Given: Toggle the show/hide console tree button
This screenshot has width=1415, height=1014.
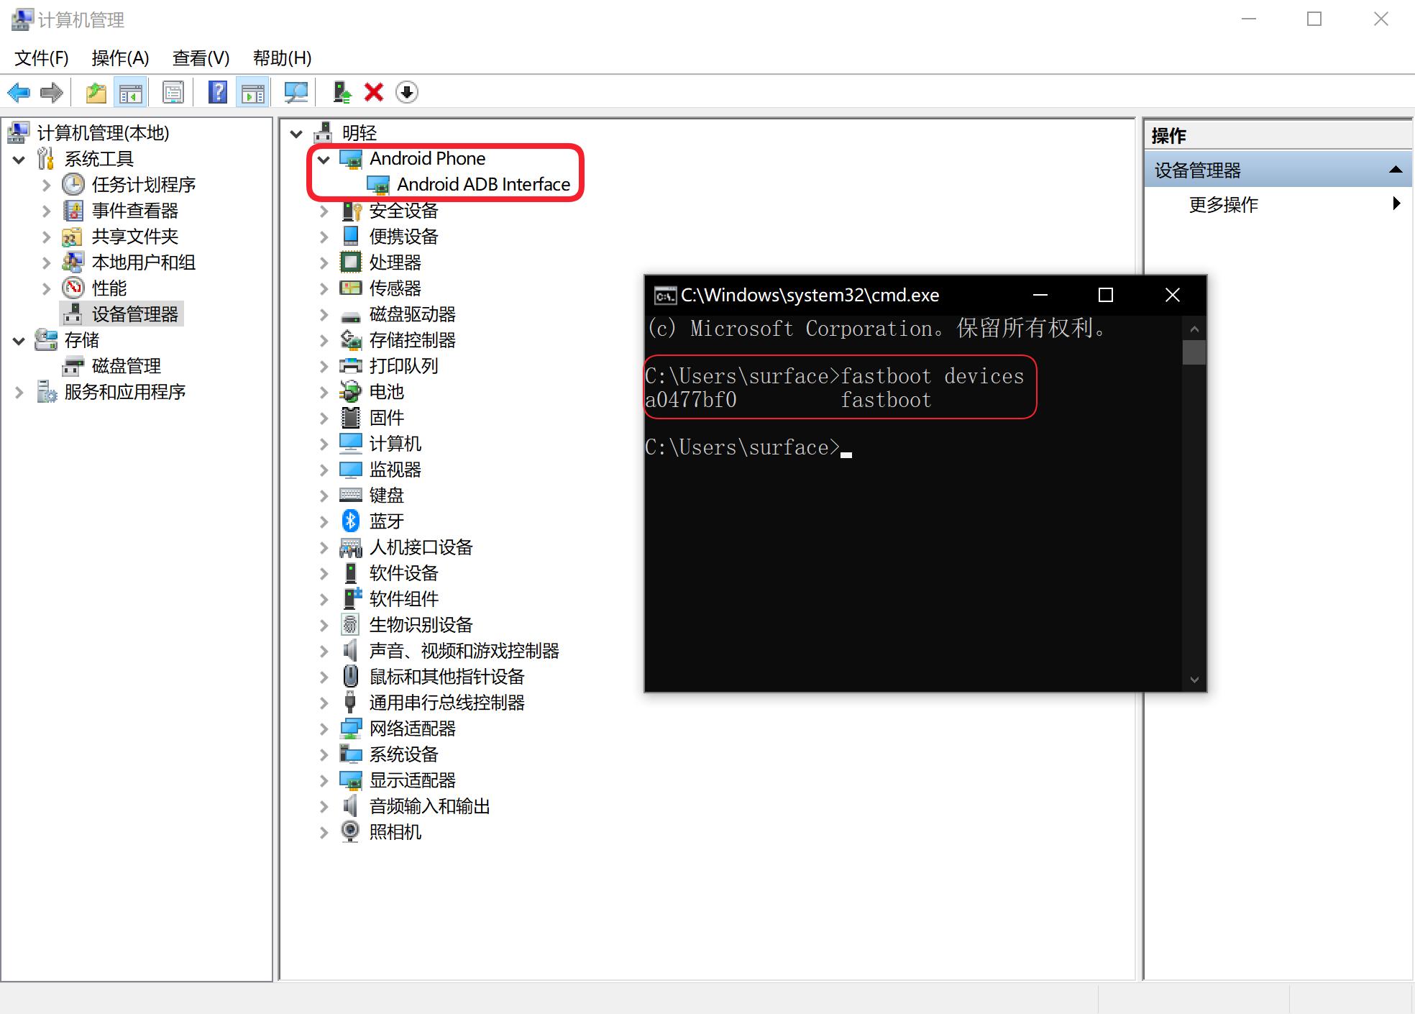Looking at the screenshot, I should (131, 92).
